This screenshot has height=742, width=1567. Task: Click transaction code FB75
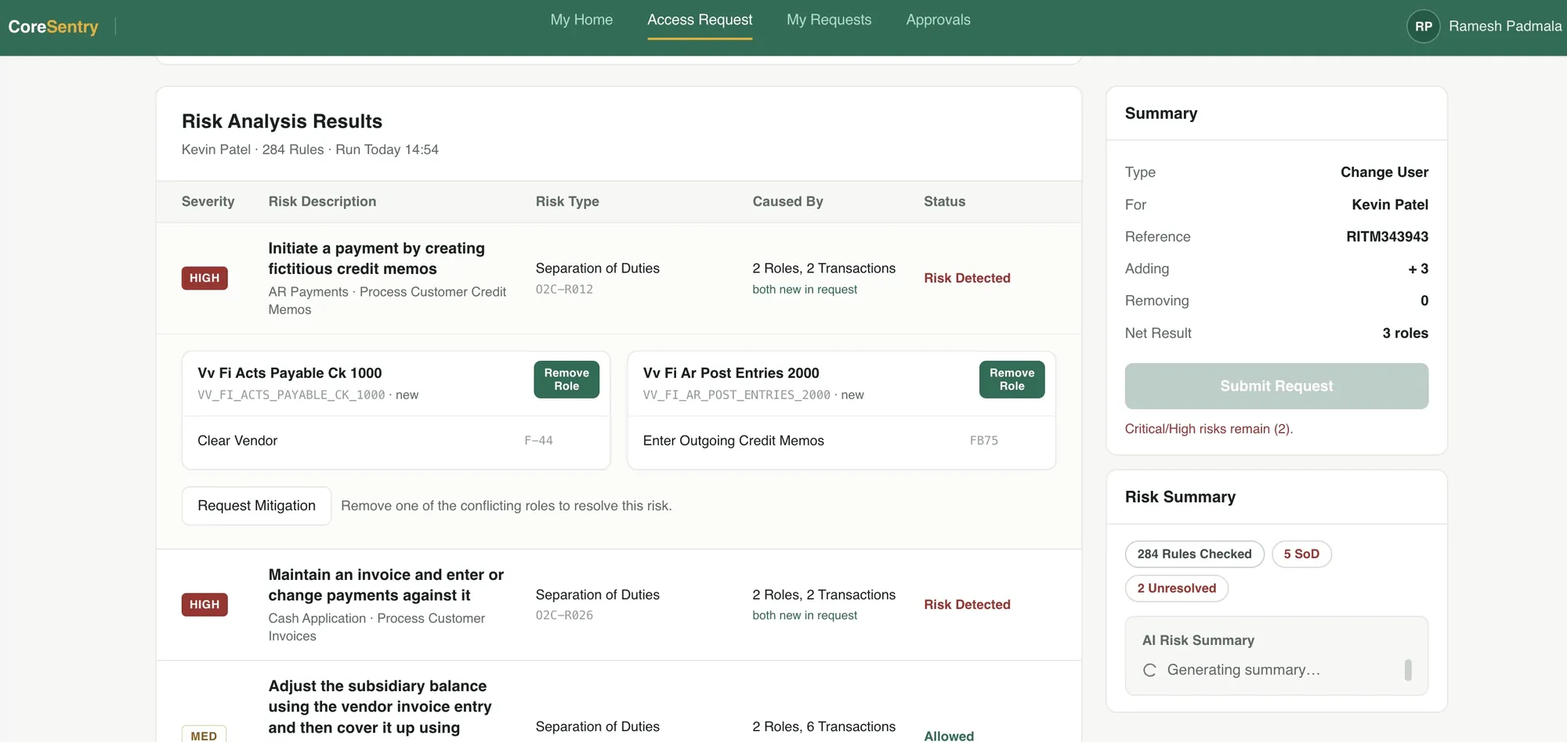pos(983,441)
